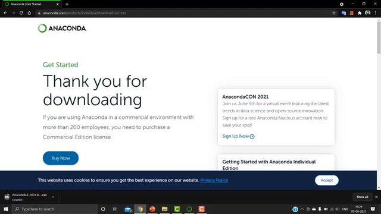Open volume control in system tray

coord(337,209)
